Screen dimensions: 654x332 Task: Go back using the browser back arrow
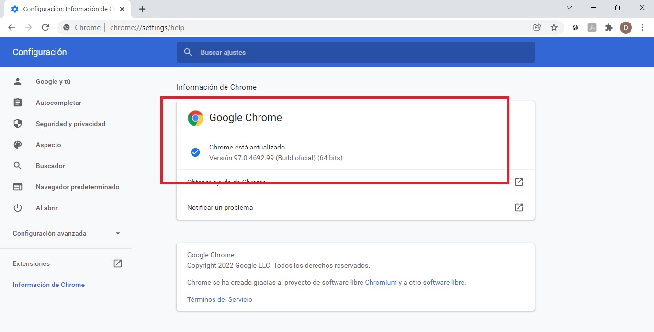point(11,27)
